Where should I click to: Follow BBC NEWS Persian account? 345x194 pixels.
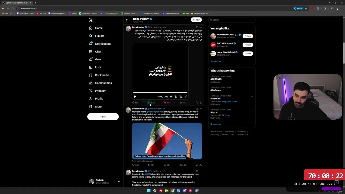(248, 45)
